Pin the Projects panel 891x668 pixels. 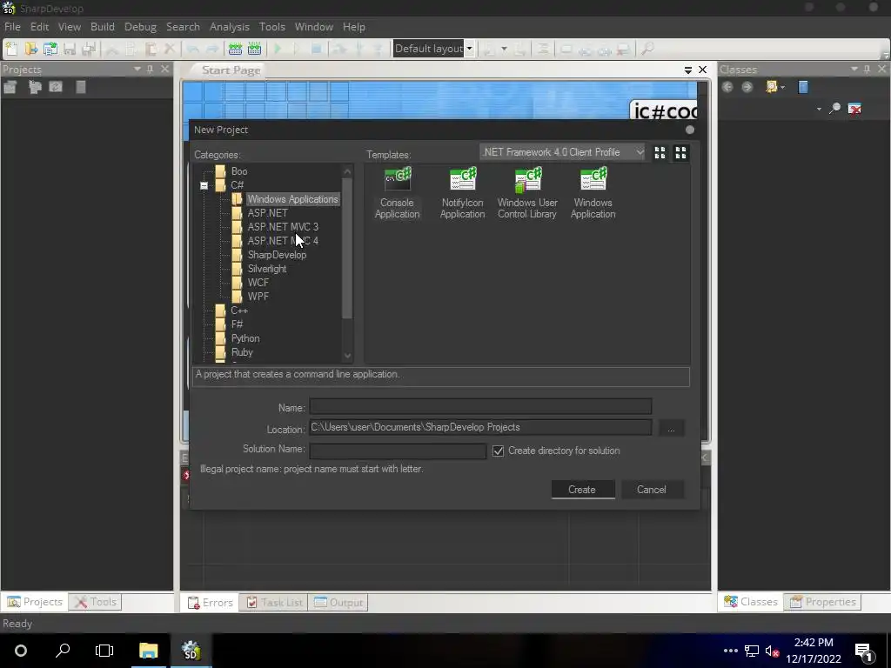(x=150, y=69)
